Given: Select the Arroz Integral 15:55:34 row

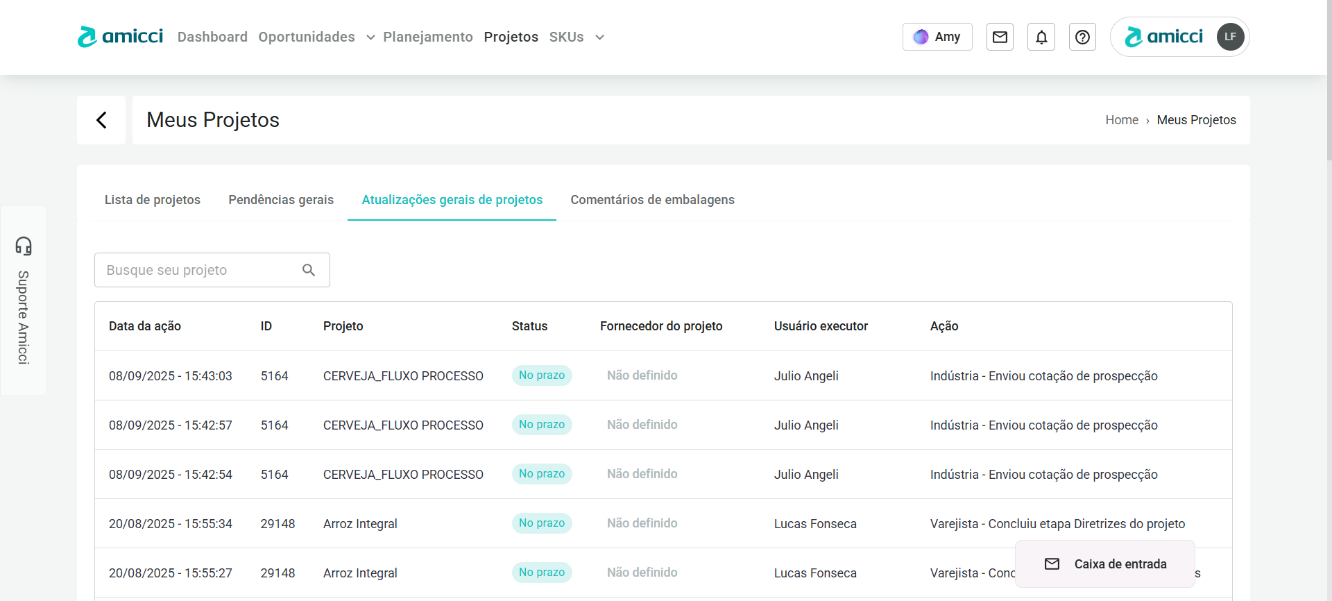Looking at the screenshot, I should (x=360, y=524).
